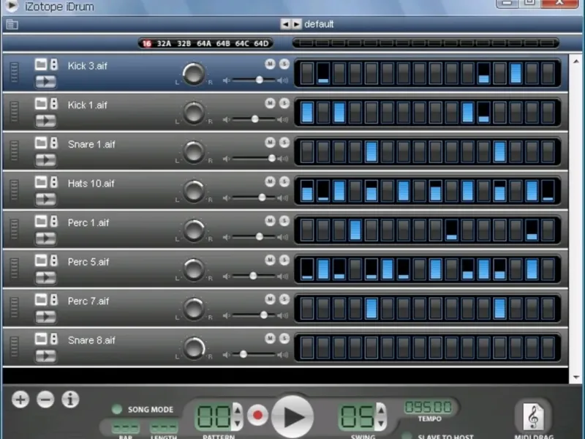Click the sample stepper icon for Perc 5.aif
The width and height of the screenshot is (585, 439).
(54, 260)
